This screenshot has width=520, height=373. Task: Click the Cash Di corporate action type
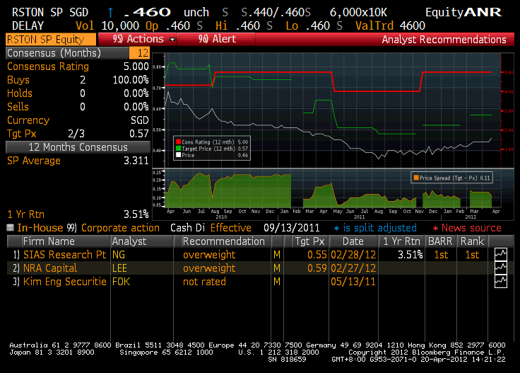[187, 228]
